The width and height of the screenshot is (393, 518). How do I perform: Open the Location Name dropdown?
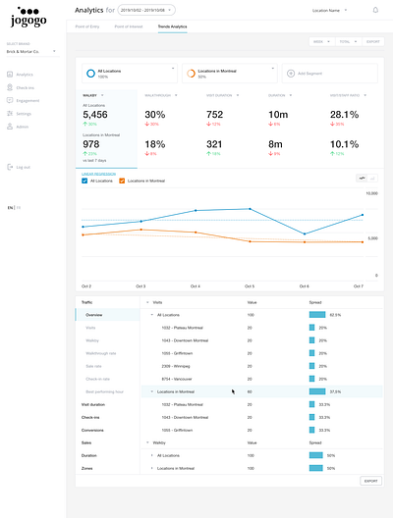(329, 10)
